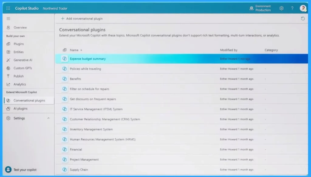
Task: Open the settings gear in header
Action: [282, 8]
